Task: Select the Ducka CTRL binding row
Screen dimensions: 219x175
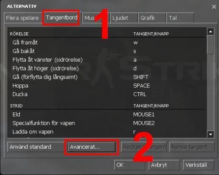Action: point(107,94)
